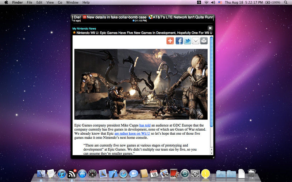Follow the 'are rather keen on Wii U' link
Viewport: 292px width, 182px height.
click(132, 134)
